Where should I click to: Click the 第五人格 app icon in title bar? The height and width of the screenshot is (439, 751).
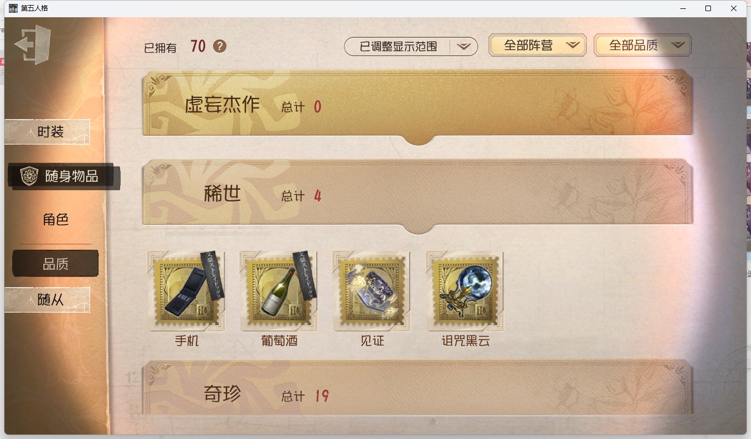(13, 8)
